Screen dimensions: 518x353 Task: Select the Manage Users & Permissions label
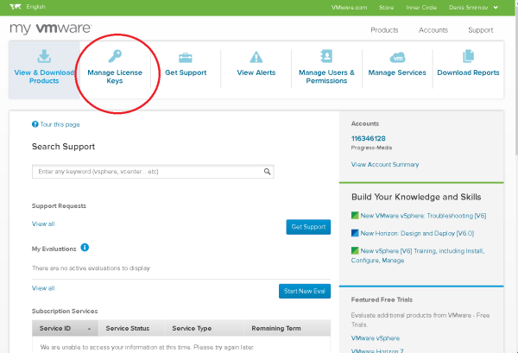(326, 77)
